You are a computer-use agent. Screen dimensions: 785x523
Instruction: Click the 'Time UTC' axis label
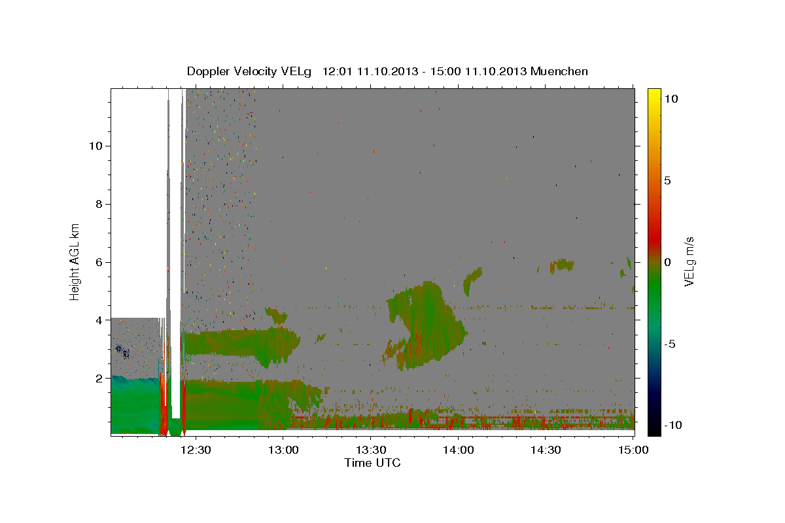click(372, 463)
